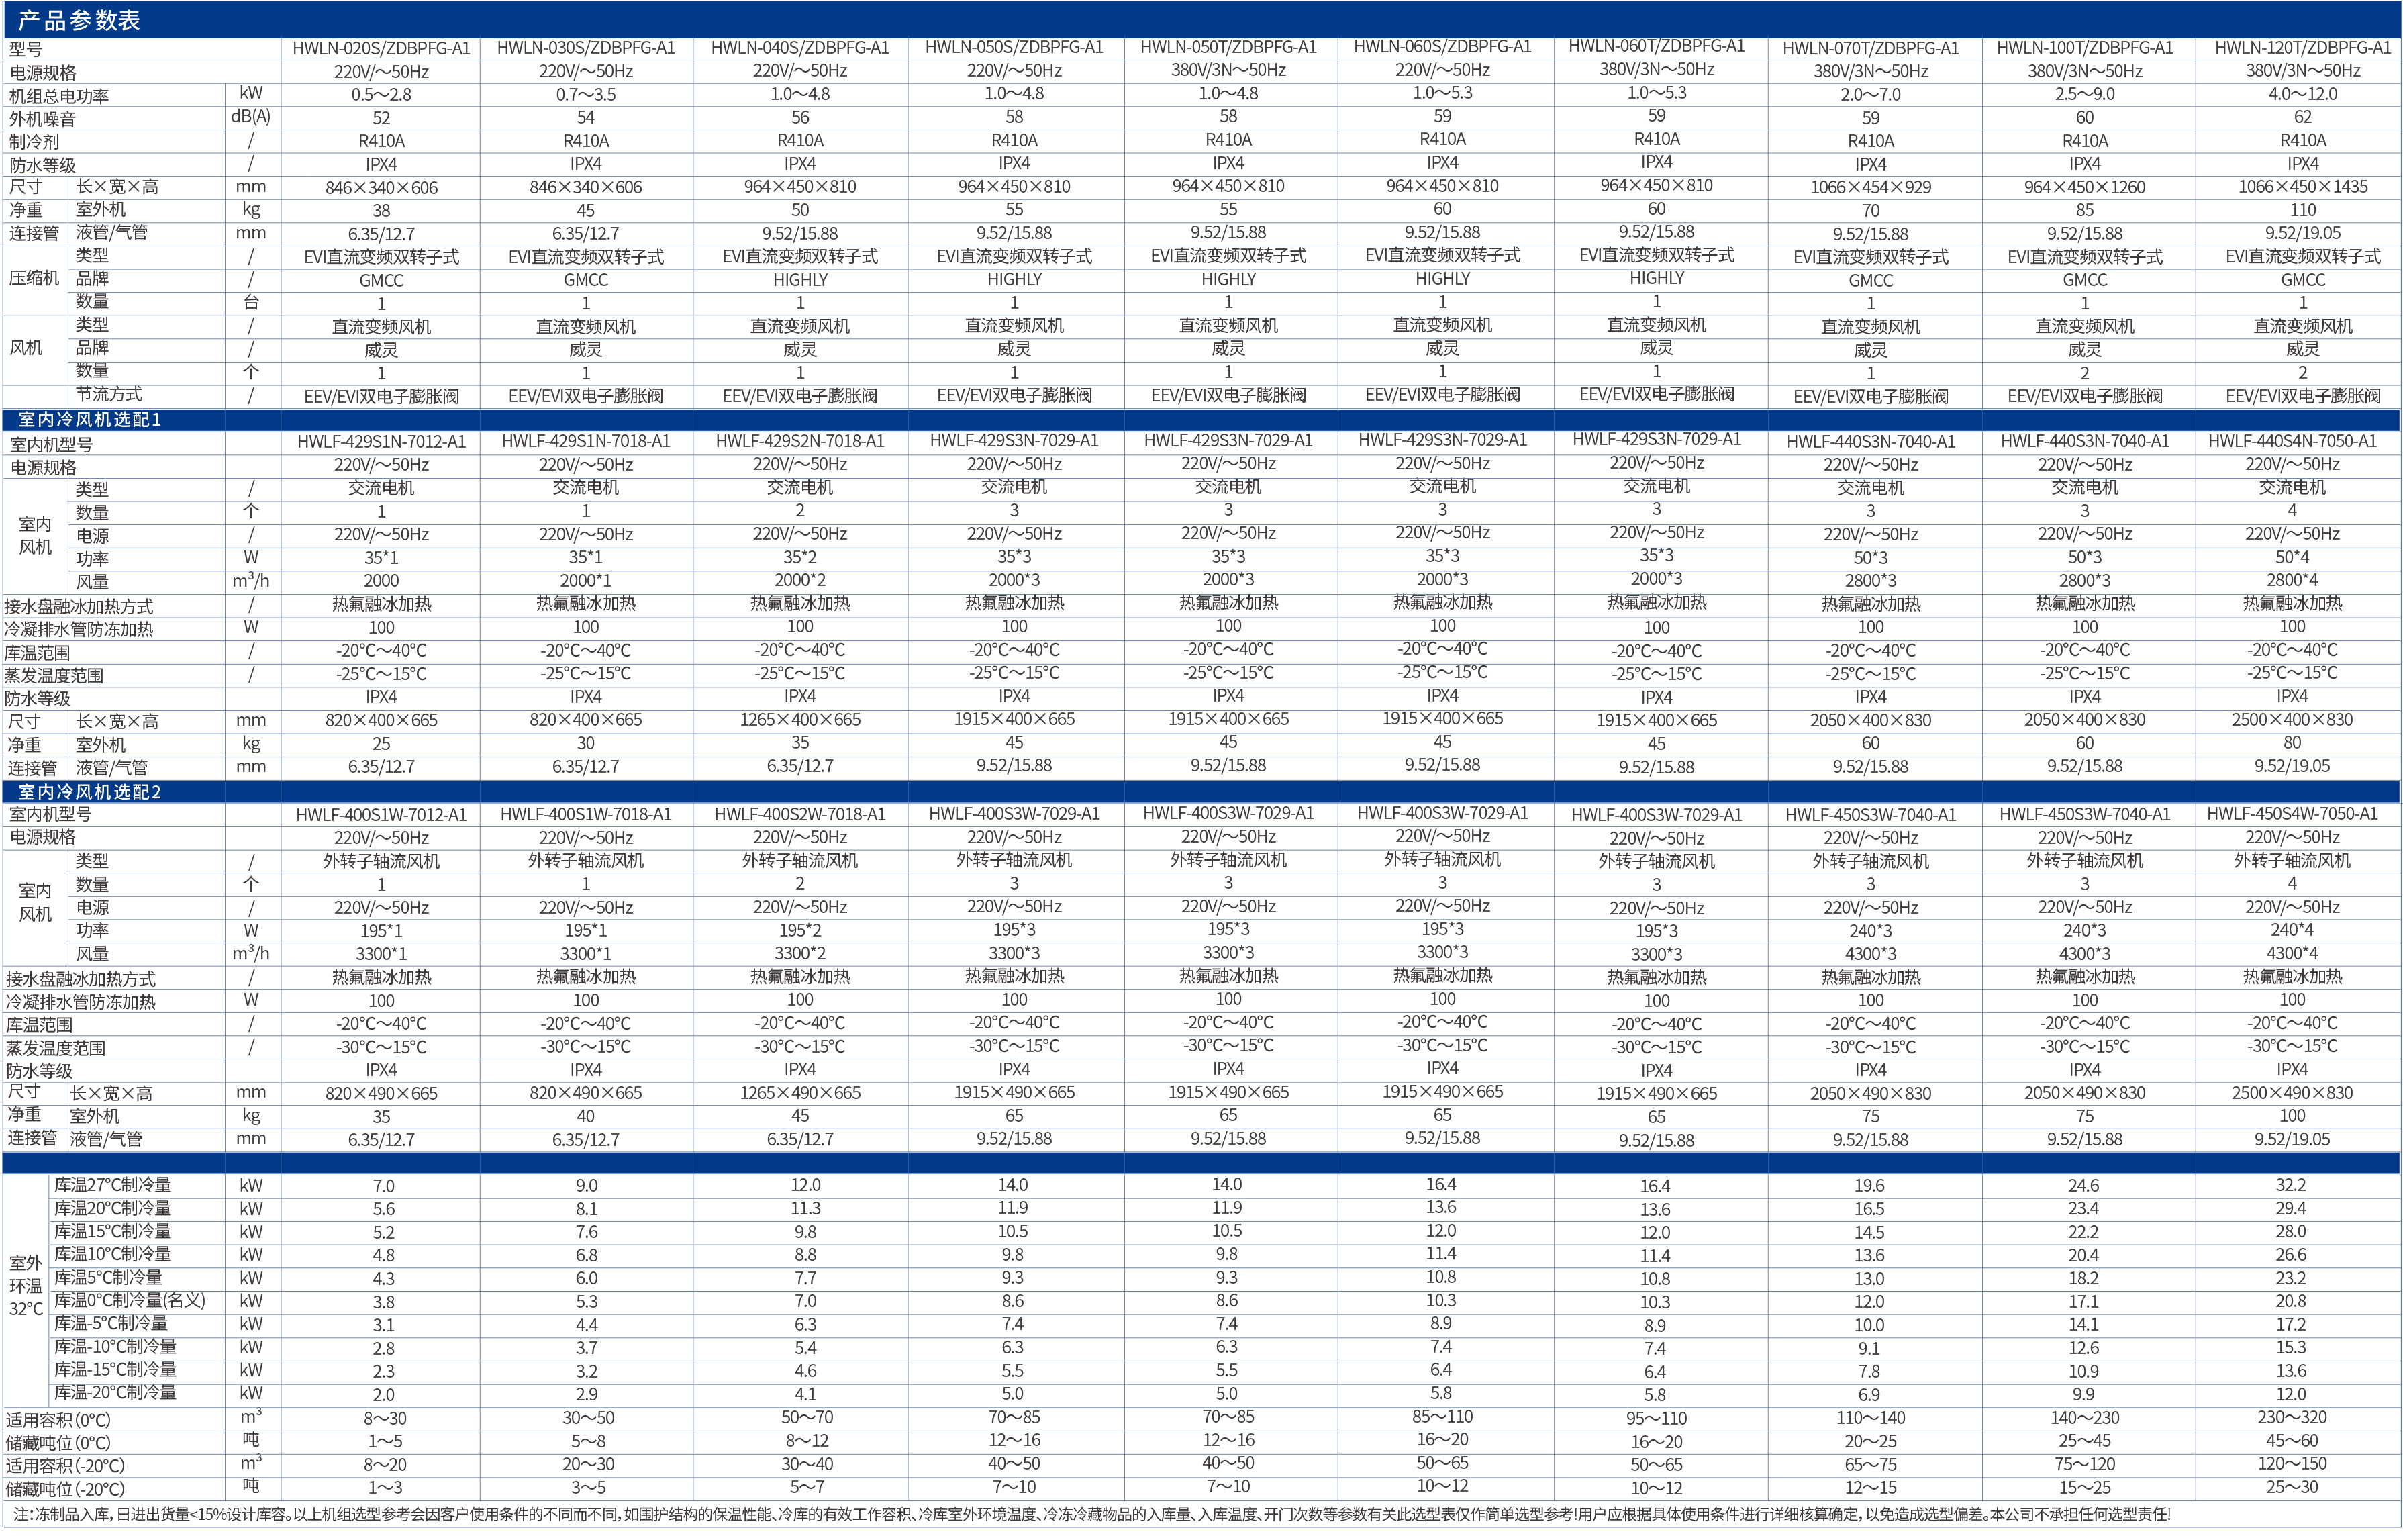Click the HWLF-450S4W-7050-A1 model cell
This screenshot has width=2403, height=1536.
[2292, 814]
